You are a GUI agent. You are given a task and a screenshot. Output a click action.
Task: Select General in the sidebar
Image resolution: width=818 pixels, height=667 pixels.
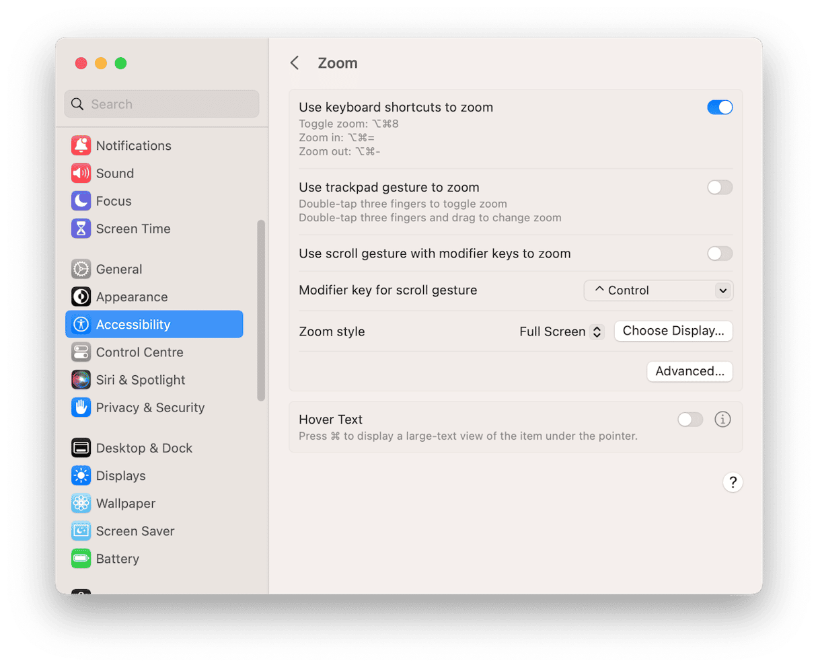119,269
